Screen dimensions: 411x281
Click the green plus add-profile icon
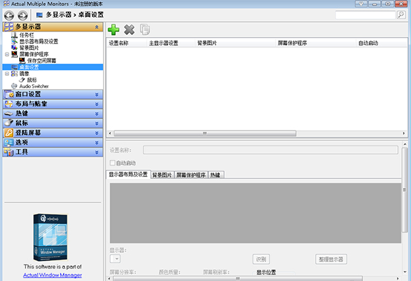pos(114,29)
